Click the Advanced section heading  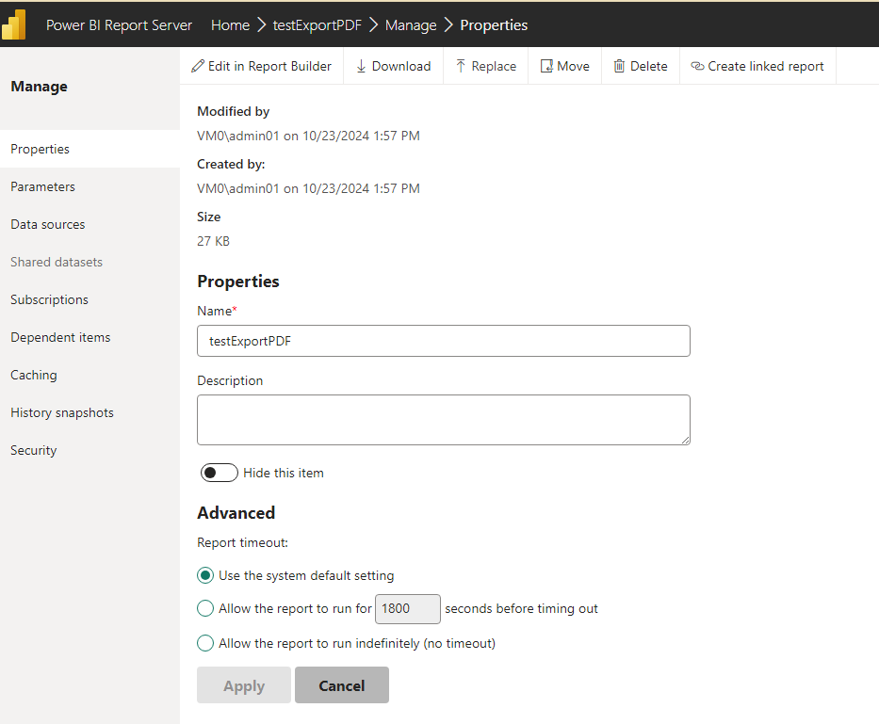click(x=236, y=513)
